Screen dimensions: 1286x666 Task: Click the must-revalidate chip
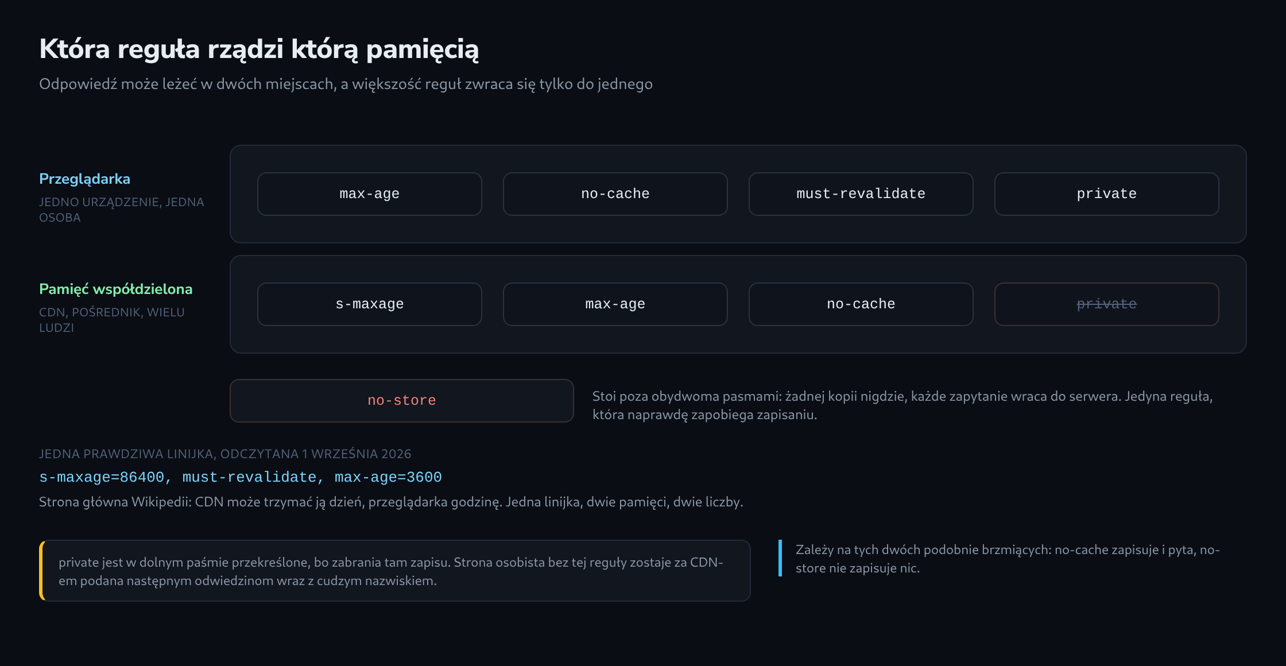(861, 194)
